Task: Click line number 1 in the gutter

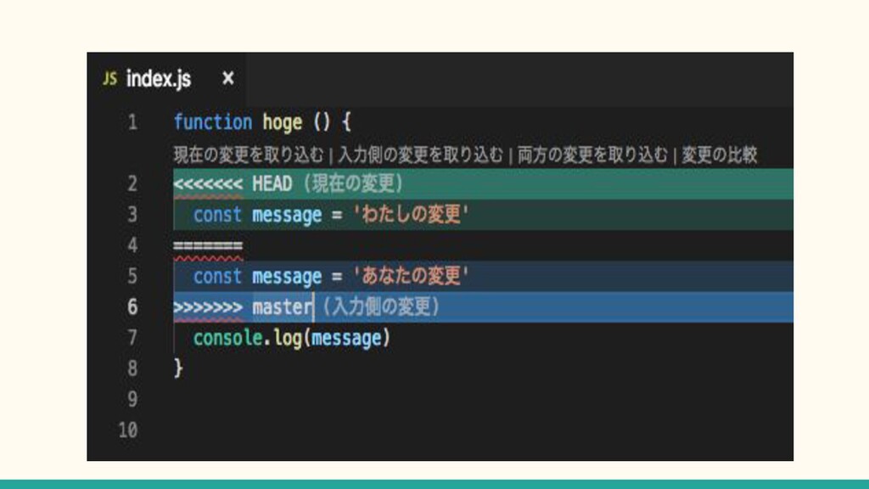Action: point(132,122)
